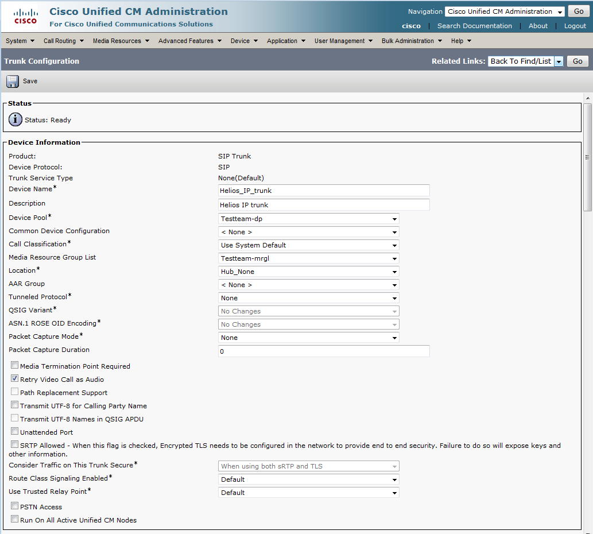
Task: Click the vertical scrollbar thumb
Action: [x=587, y=157]
